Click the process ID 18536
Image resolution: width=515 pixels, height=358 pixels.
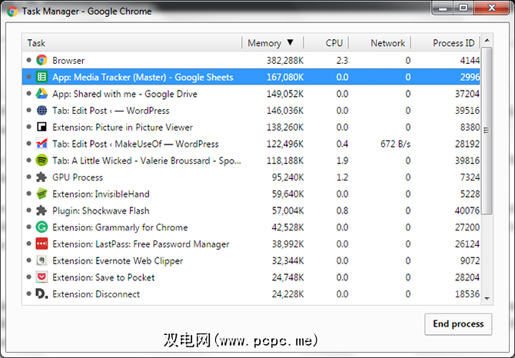[x=467, y=294]
